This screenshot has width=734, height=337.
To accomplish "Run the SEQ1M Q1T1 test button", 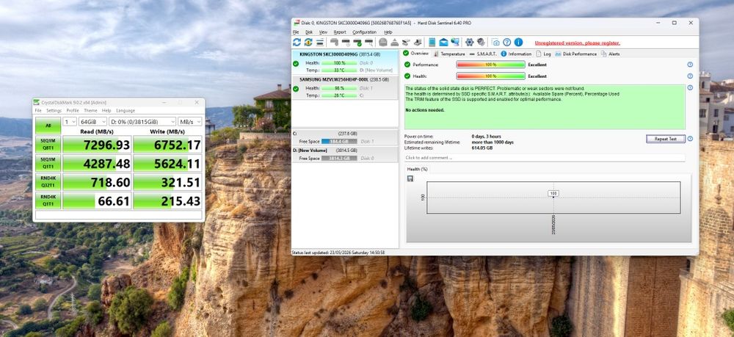I will (48, 163).
